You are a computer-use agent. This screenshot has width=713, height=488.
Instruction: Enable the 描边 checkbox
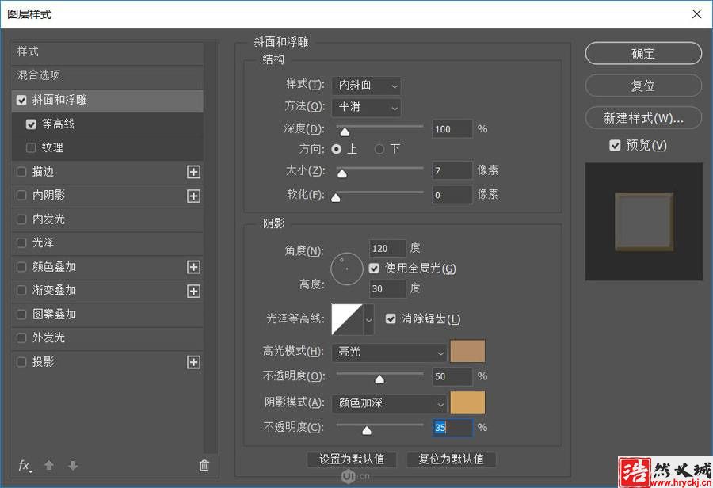tap(21, 172)
